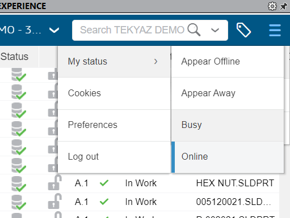Open the panel settings gear icon
Image resolution: width=290 pixels, height=218 pixels.
(x=272, y=6)
